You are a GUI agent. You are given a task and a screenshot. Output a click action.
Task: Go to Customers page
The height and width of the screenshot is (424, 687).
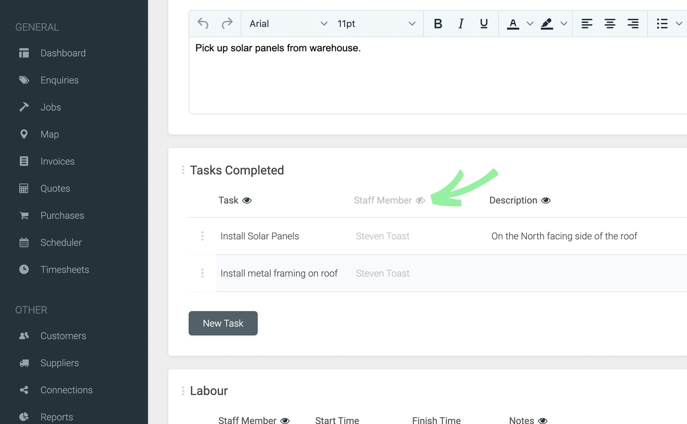63,336
